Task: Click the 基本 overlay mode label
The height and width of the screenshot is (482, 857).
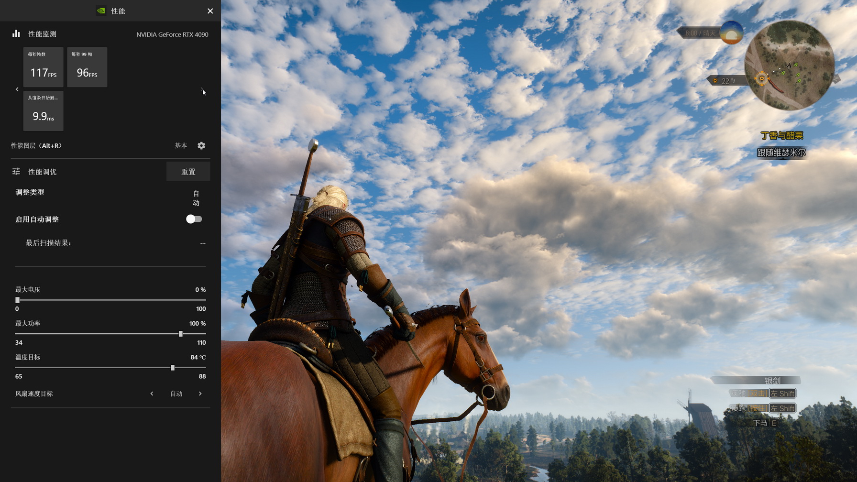Action: click(x=181, y=145)
